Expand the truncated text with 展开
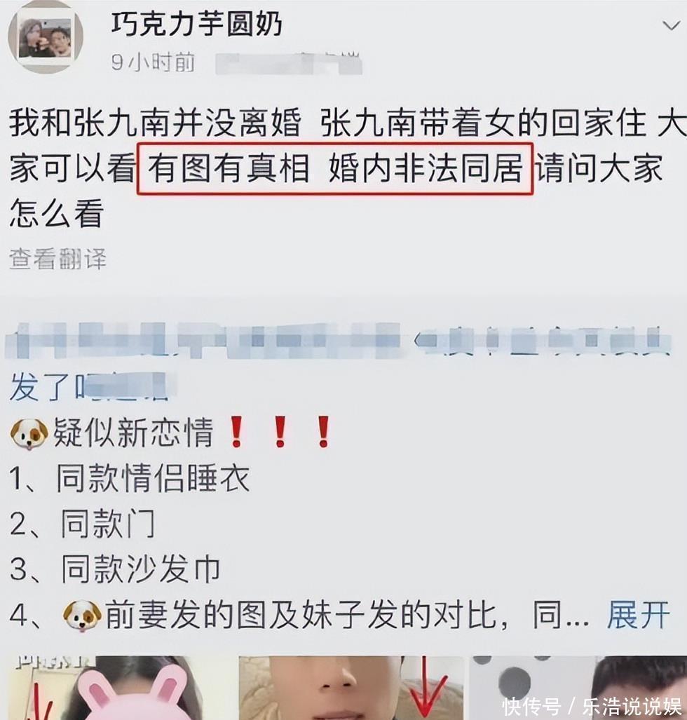Viewport: 687px width, 720px height. coord(639,614)
